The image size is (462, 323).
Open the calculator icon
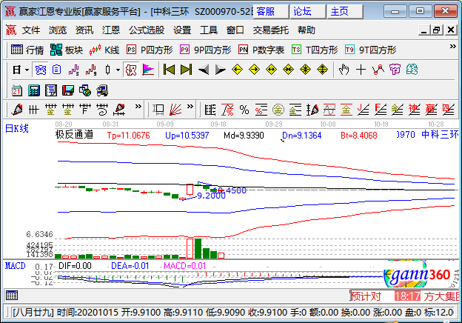pyautogui.click(x=34, y=91)
